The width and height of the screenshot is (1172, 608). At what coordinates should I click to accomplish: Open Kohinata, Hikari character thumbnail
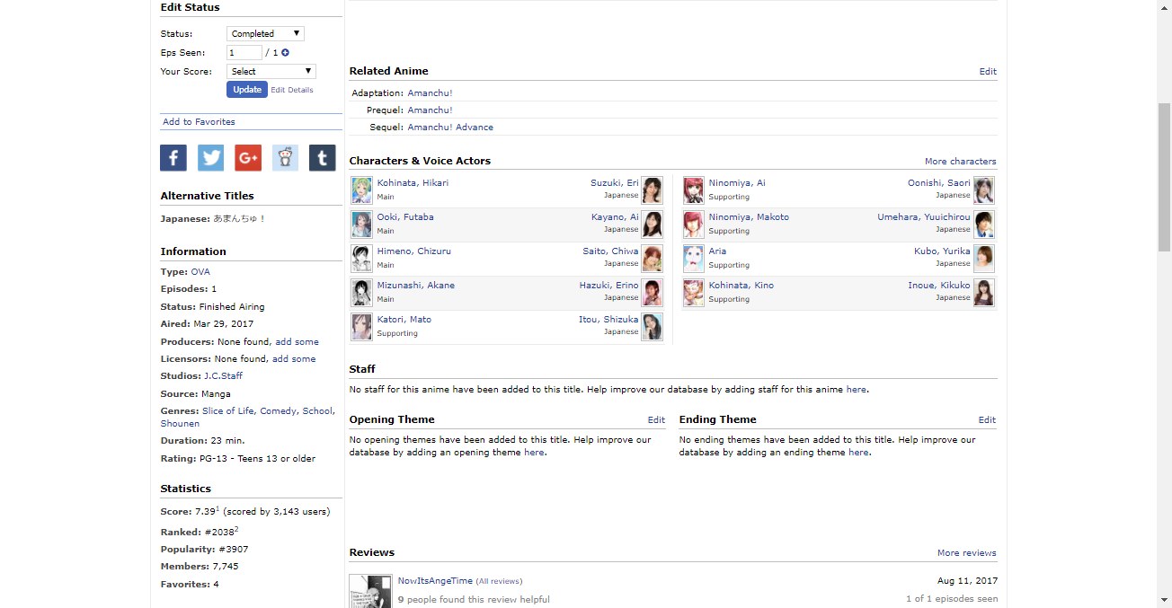tap(361, 190)
